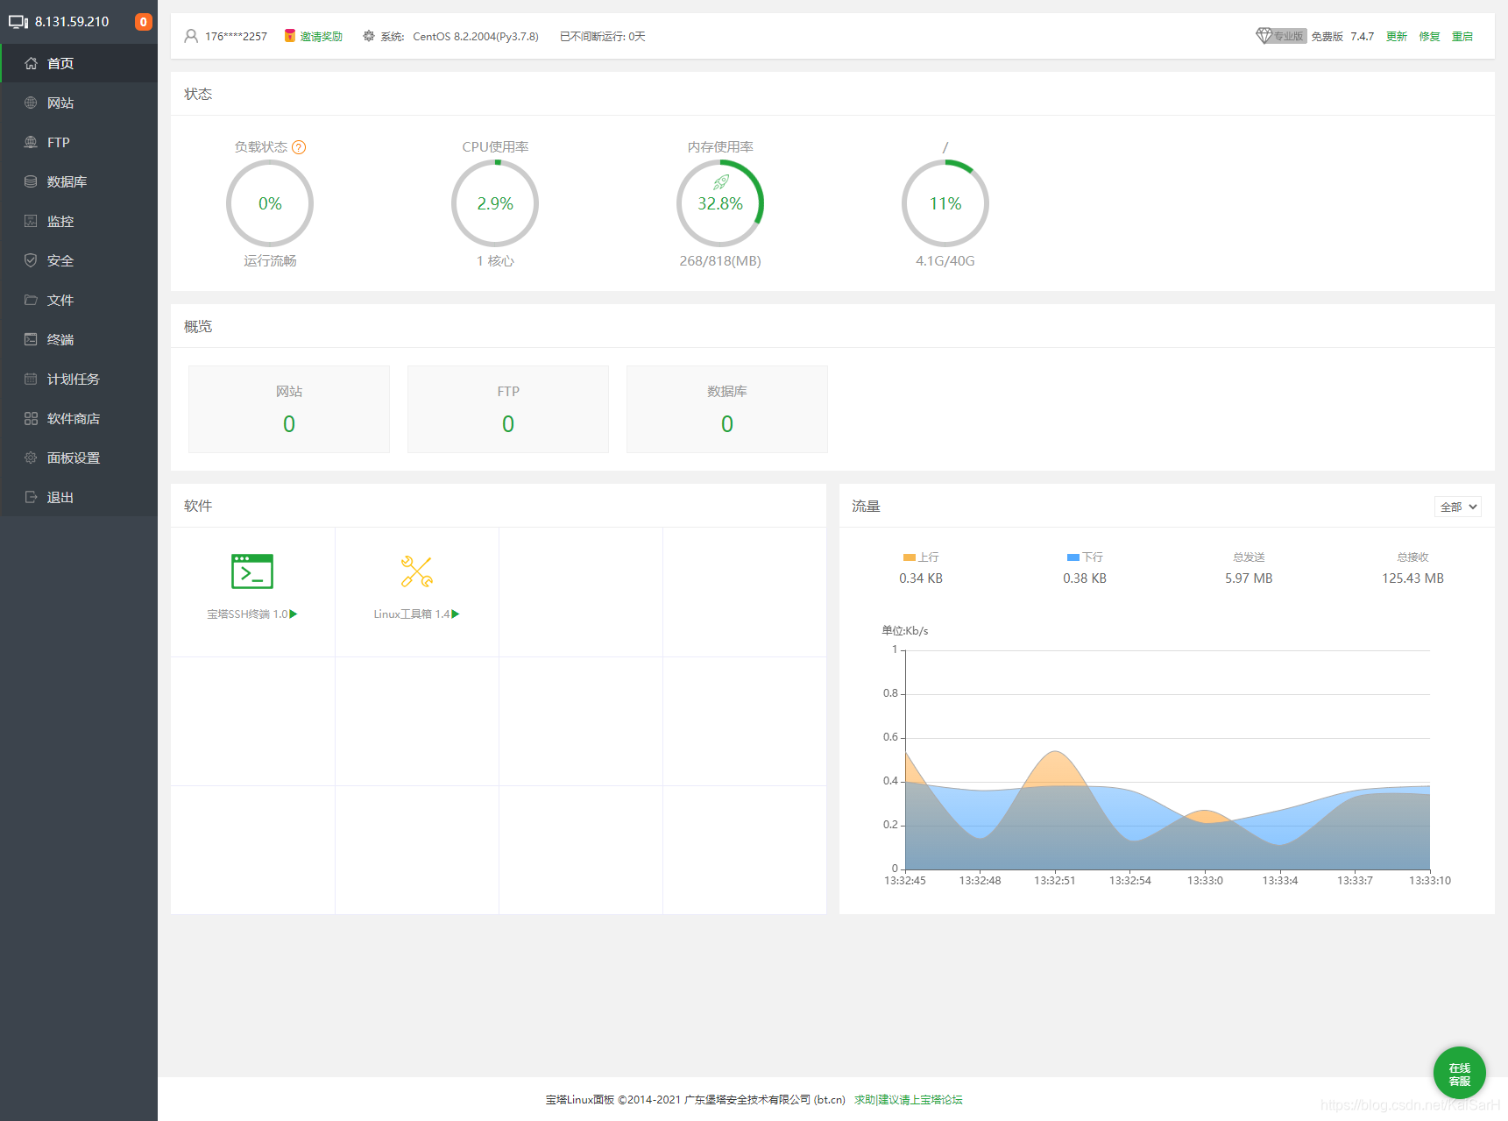Click the folder icon beside 文件
Screen dimensions: 1508x1121
pyautogui.click(x=31, y=300)
